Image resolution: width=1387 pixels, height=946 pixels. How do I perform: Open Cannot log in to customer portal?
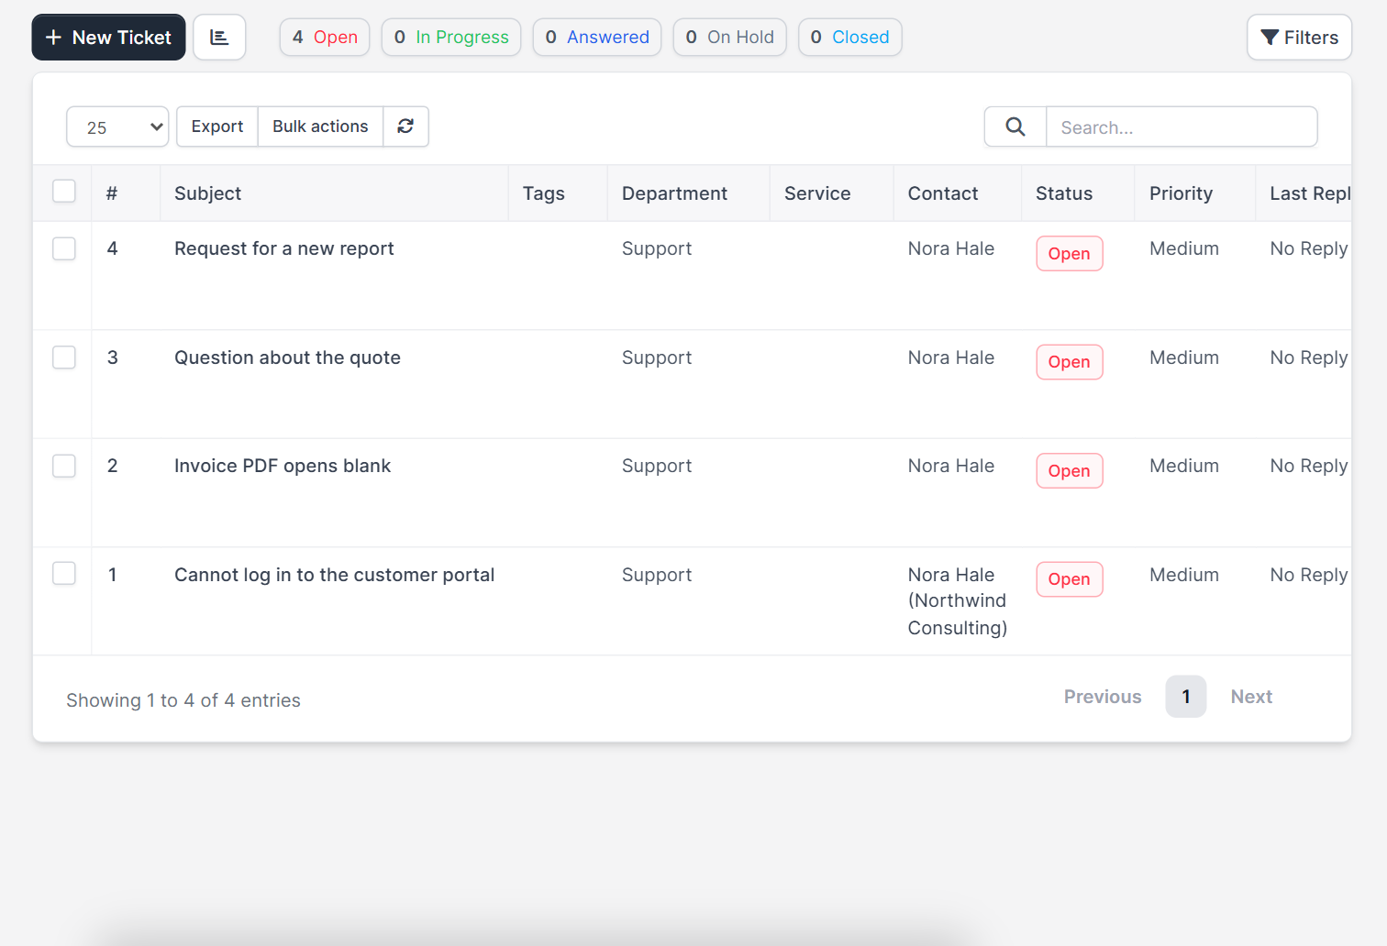click(x=335, y=575)
